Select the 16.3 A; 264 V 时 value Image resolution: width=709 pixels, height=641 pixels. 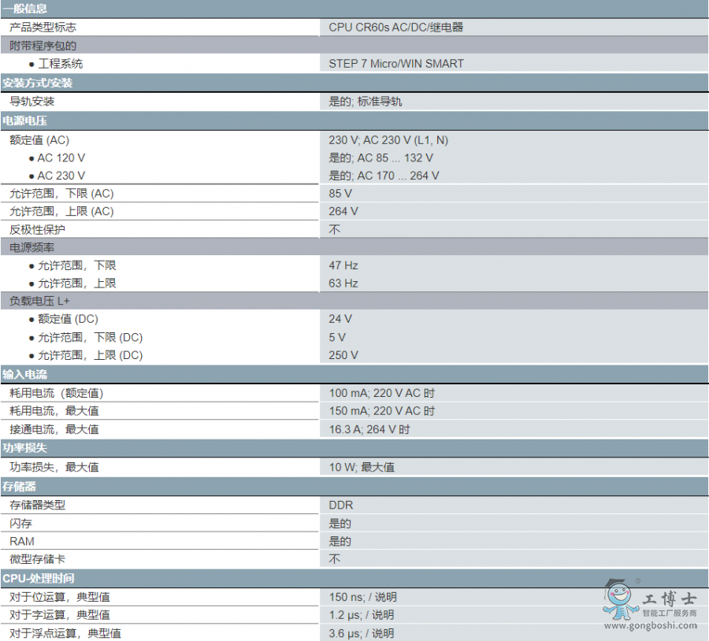(369, 430)
